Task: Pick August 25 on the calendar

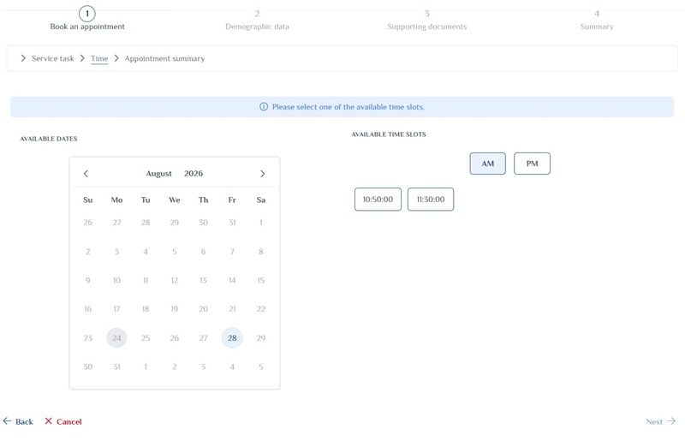Action: tap(146, 338)
